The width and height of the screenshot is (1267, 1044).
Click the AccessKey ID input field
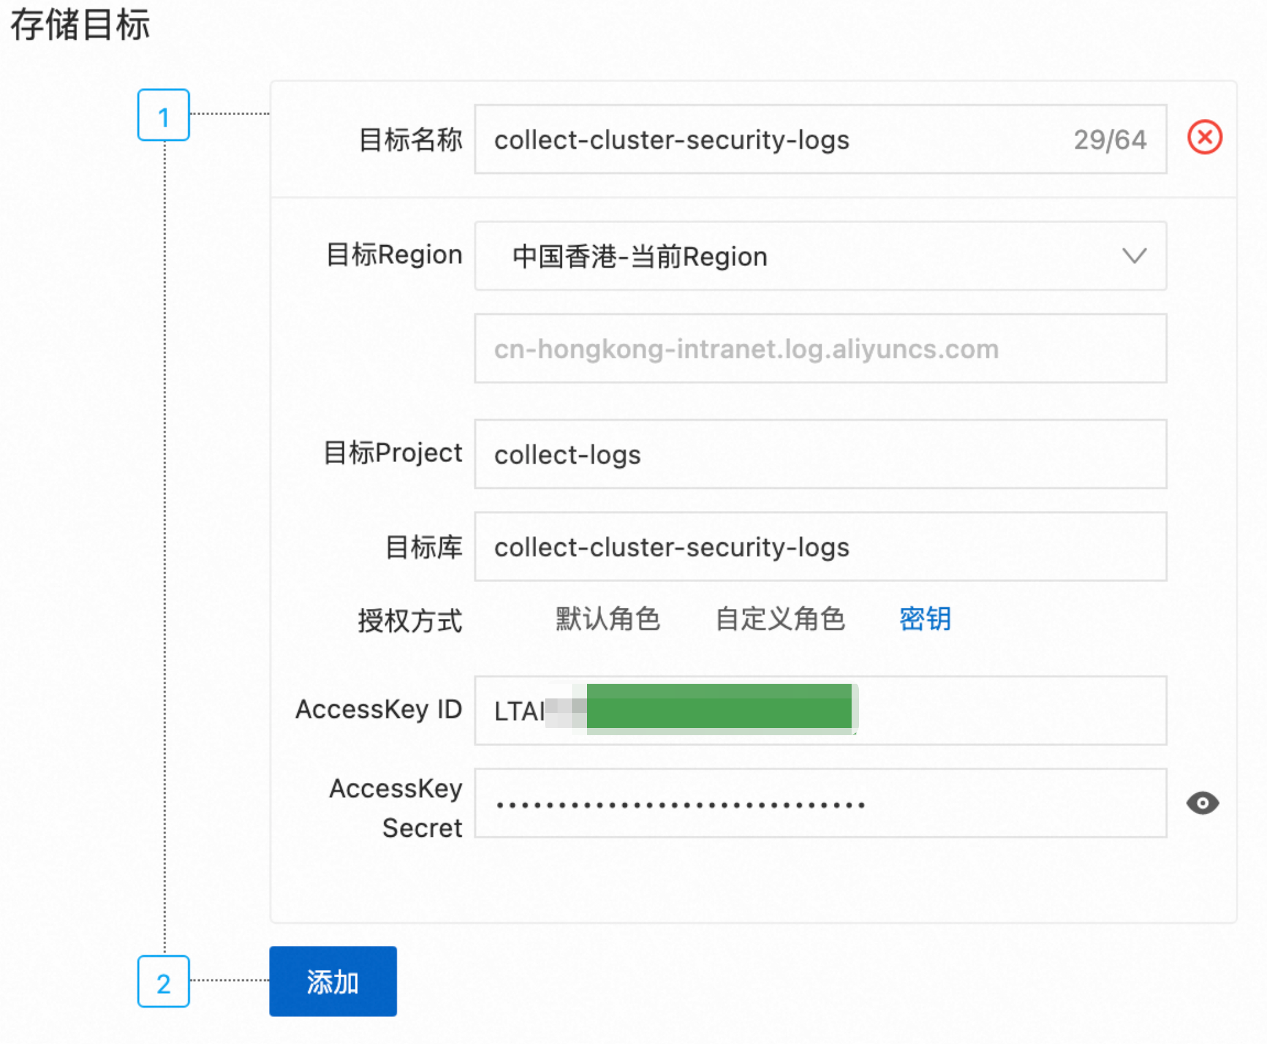tap(1011, 711)
